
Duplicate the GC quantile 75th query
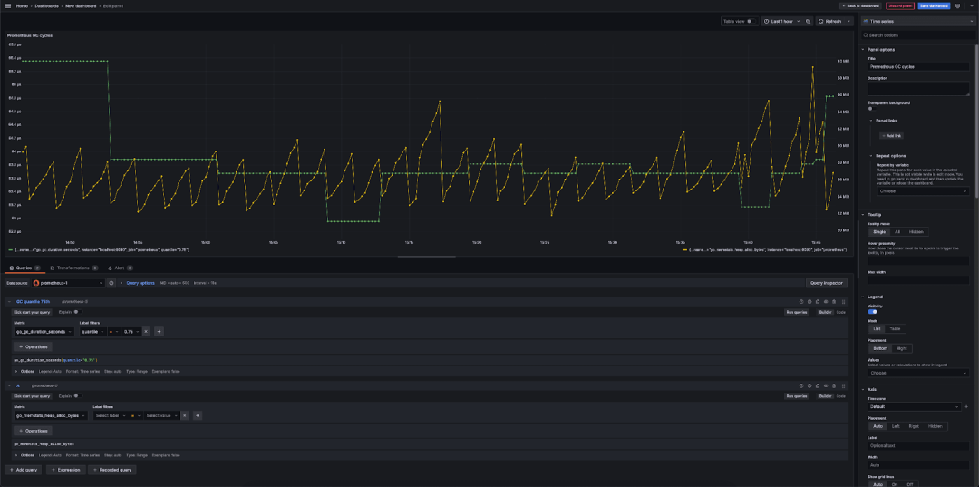tap(818, 302)
